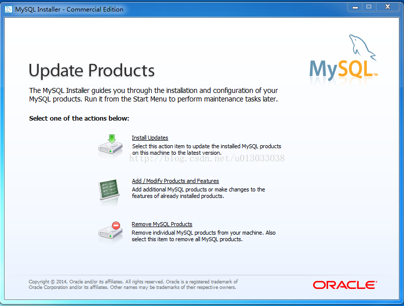The width and height of the screenshot is (404, 306).
Task: Maximize the MySQL Installer window
Action: pos(369,7)
